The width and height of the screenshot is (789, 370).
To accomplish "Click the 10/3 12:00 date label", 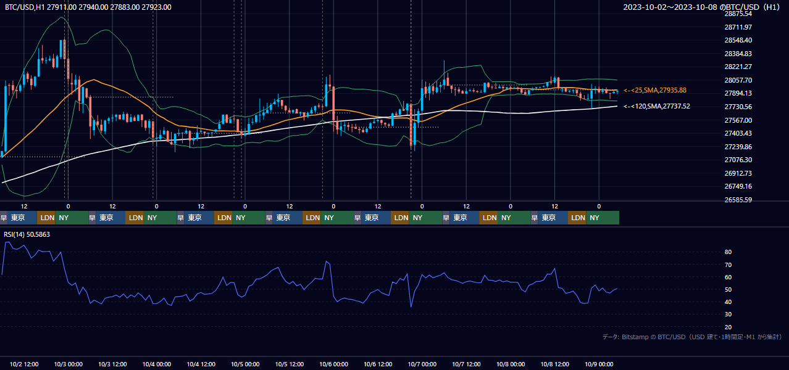I will coord(113,364).
